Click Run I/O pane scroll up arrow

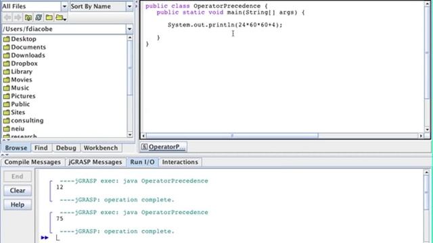click(x=426, y=173)
